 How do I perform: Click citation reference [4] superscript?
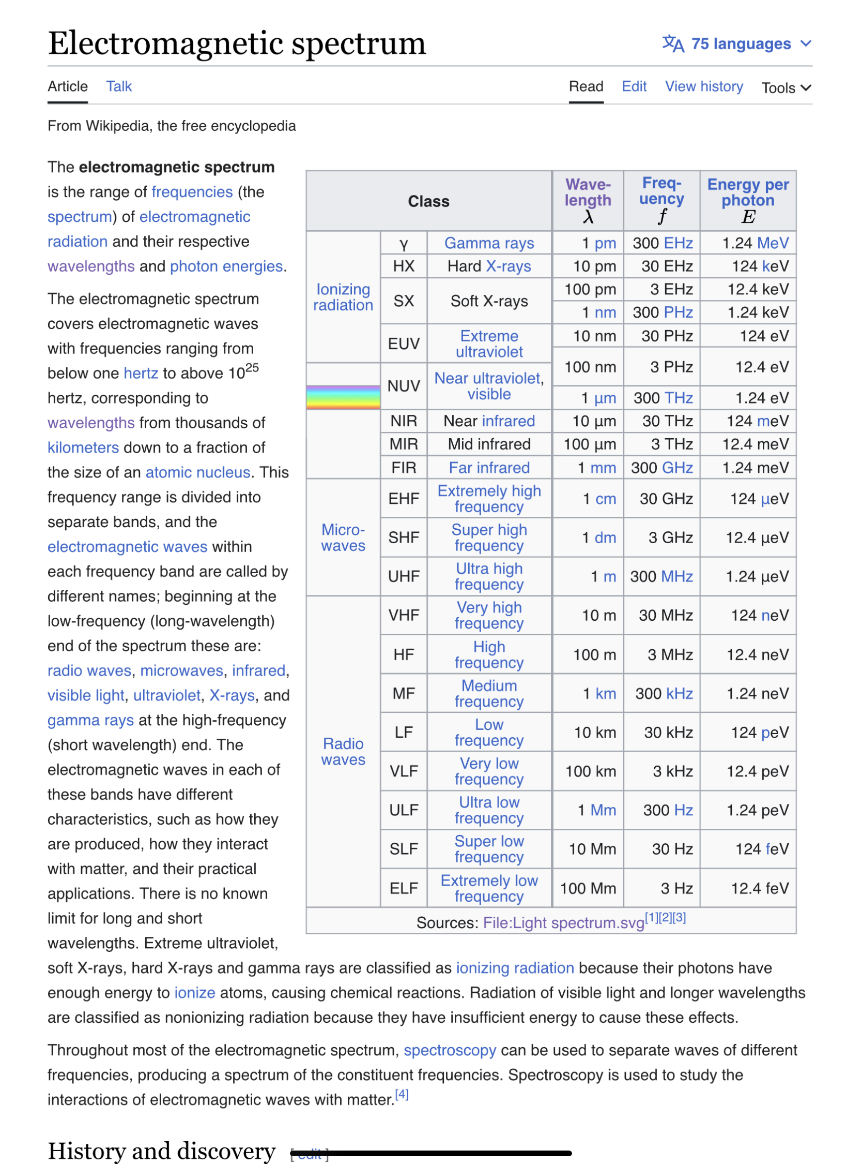401,1094
